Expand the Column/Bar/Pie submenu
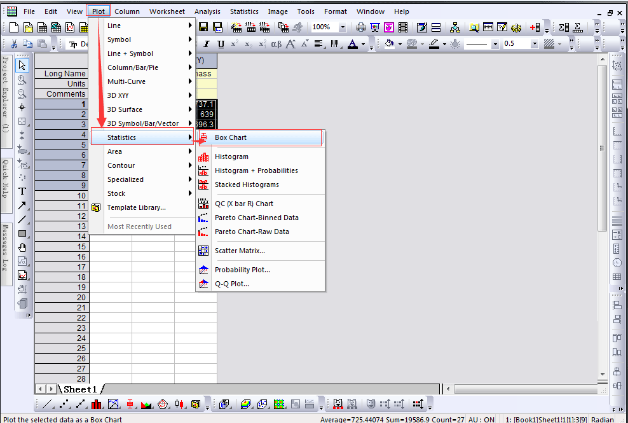This screenshot has width=628, height=423. tap(142, 67)
